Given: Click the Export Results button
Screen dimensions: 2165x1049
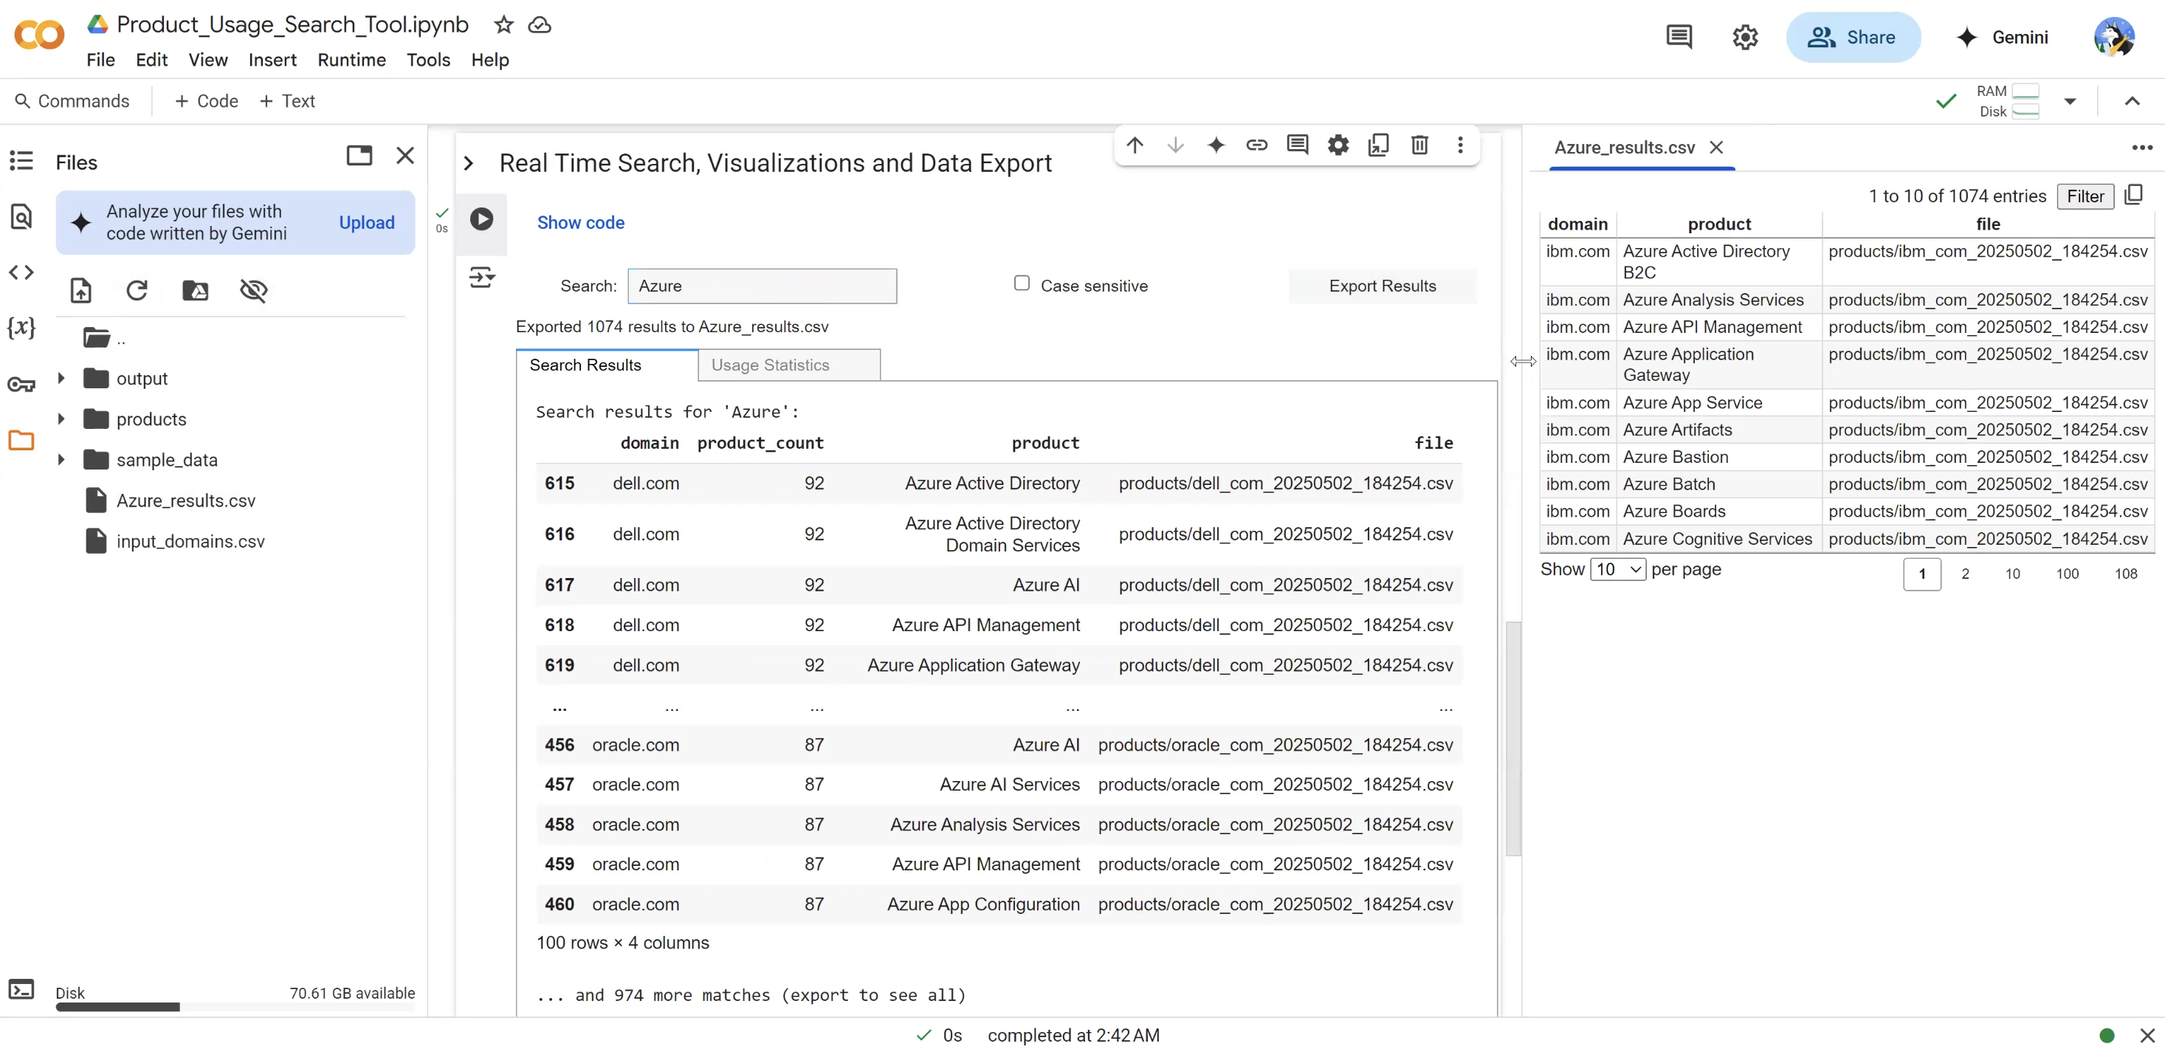Looking at the screenshot, I should (1382, 286).
